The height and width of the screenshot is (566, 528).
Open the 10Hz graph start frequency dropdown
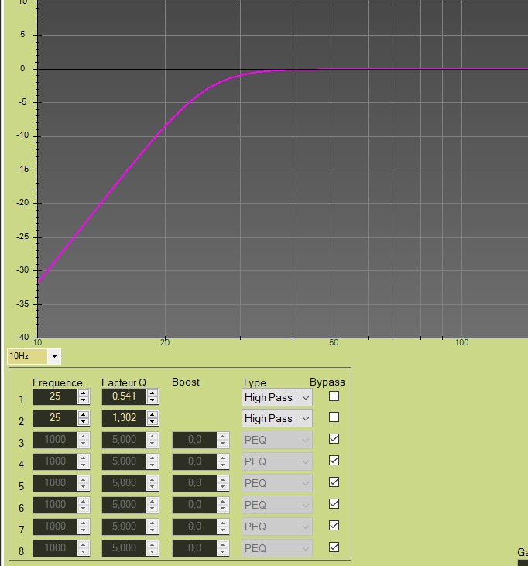tap(54, 356)
